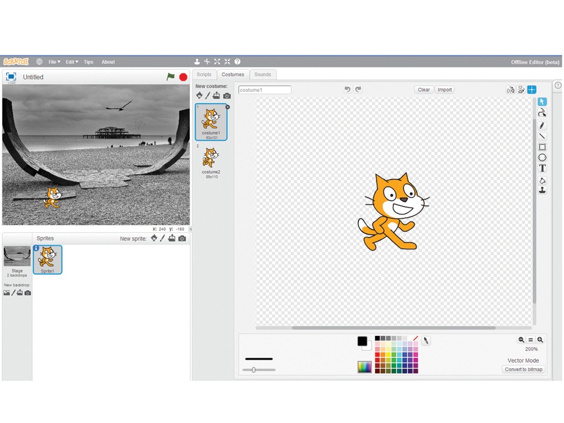Select the Reshape tool

542,113
